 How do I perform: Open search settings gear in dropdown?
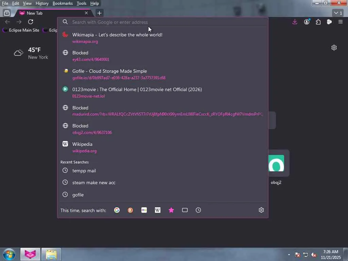click(261, 210)
